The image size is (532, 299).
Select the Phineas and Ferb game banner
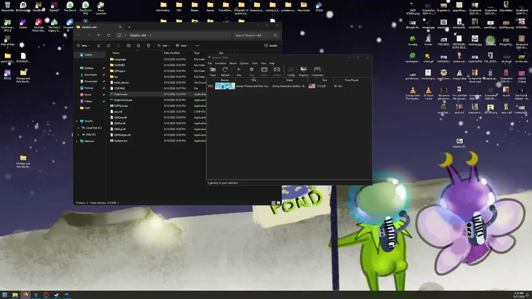pyautogui.click(x=225, y=86)
